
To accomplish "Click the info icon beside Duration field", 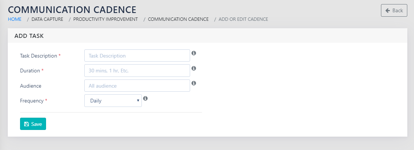I will pos(194,68).
